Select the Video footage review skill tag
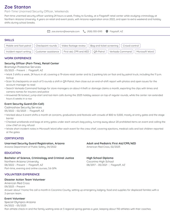The height and width of the screenshot is (220, 170). coord(73,46)
